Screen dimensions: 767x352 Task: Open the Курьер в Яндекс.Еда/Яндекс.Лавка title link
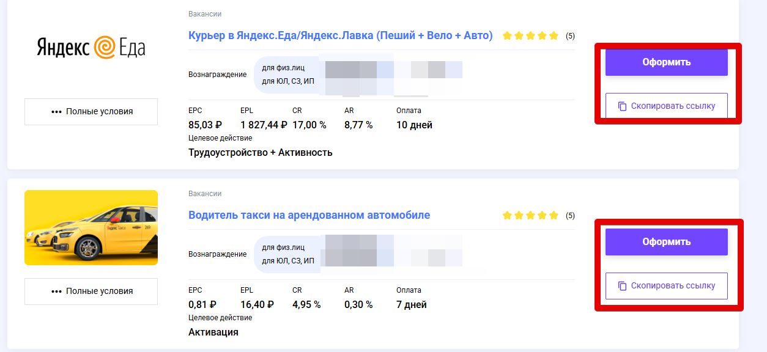[x=341, y=35]
